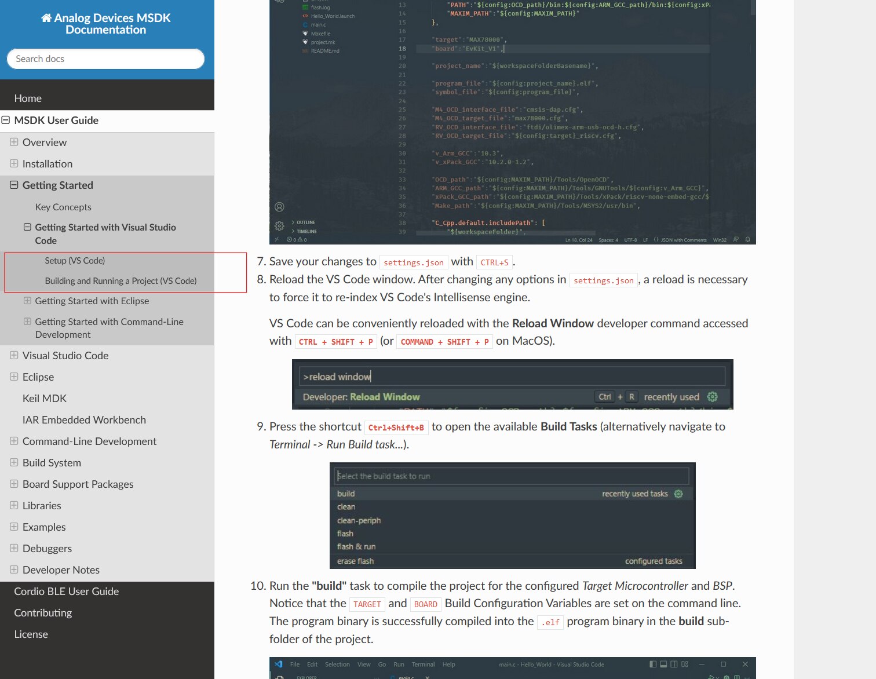Click the .elf inline code
Screen dimensions: 876x679
coord(550,622)
